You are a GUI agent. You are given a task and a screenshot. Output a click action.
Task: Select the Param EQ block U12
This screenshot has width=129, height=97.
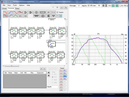(23, 31)
